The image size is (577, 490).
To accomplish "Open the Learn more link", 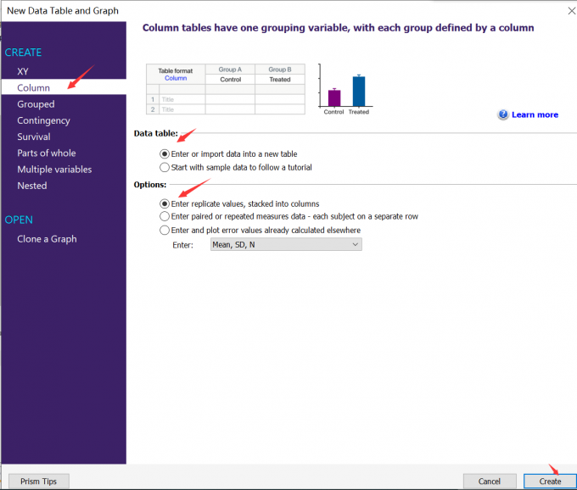I will coord(535,114).
